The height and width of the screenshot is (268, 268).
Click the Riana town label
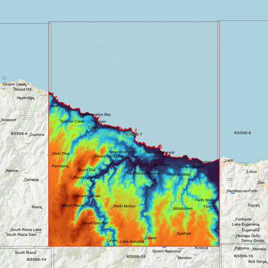click(x=37, y=207)
